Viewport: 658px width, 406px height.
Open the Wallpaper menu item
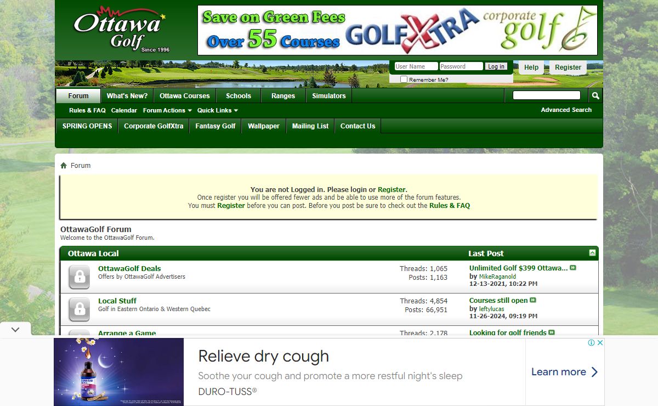(x=264, y=126)
